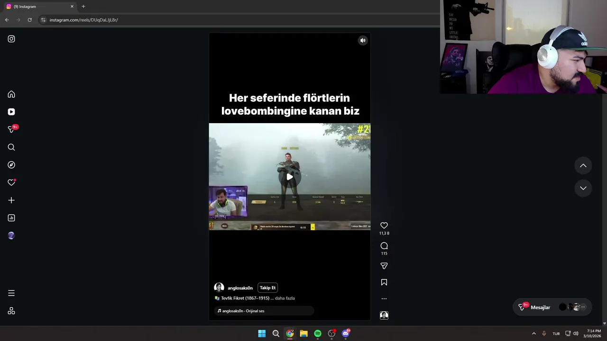607x341 pixels.
Task: Create new post with plus icon
Action: [x=11, y=200]
